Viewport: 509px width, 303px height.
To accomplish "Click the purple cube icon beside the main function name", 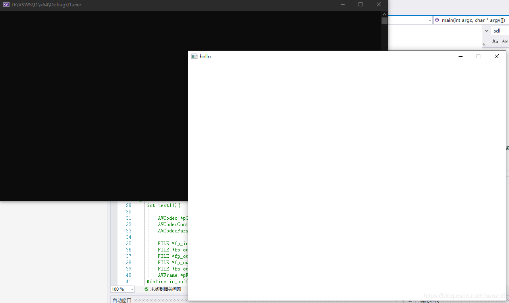I will (x=437, y=20).
